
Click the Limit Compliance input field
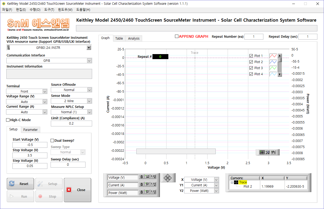[71, 123]
